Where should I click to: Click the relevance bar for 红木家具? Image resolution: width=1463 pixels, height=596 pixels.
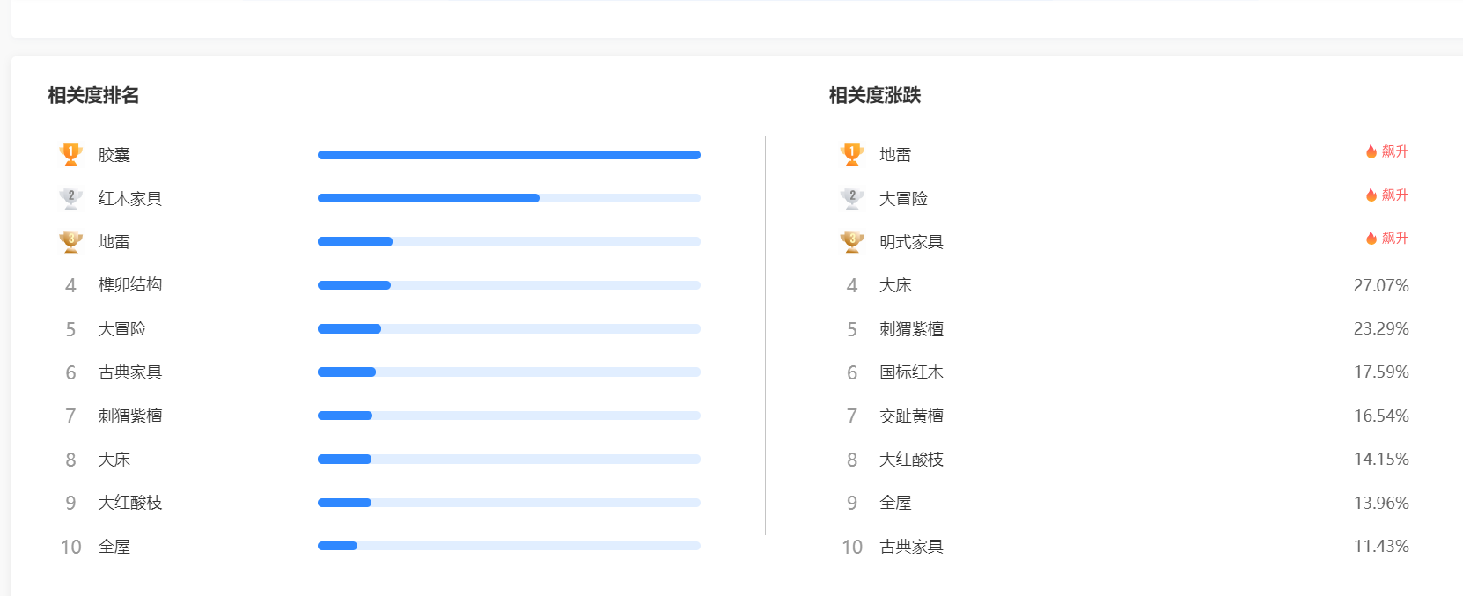tap(509, 198)
